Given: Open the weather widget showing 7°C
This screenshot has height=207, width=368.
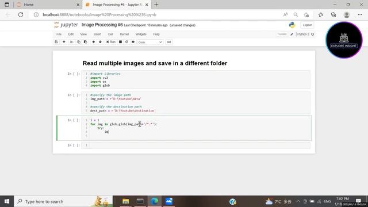Looking at the screenshot, I should tap(278, 201).
